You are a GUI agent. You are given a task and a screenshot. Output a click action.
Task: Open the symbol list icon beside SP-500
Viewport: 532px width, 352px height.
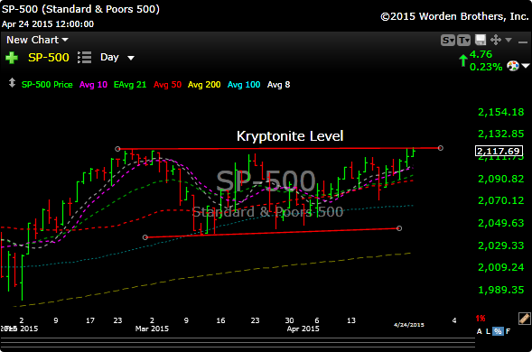(85, 57)
